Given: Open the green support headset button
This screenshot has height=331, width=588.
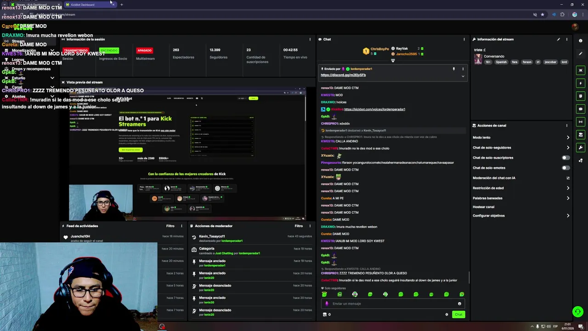Looking at the screenshot, I should (578, 312).
